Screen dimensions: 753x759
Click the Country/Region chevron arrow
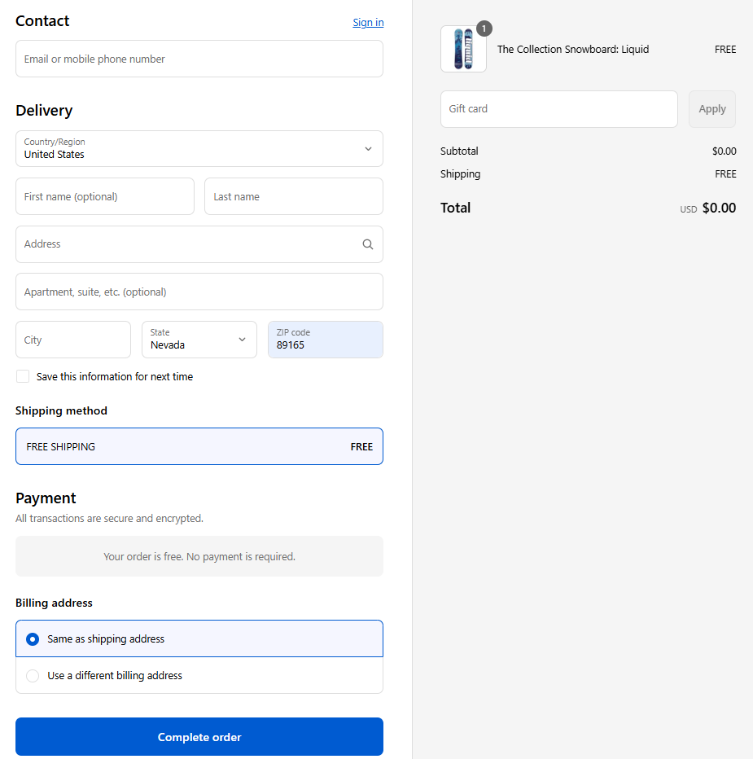[368, 149]
